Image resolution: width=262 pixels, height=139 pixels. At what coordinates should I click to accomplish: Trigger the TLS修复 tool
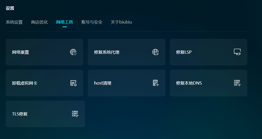point(45,114)
